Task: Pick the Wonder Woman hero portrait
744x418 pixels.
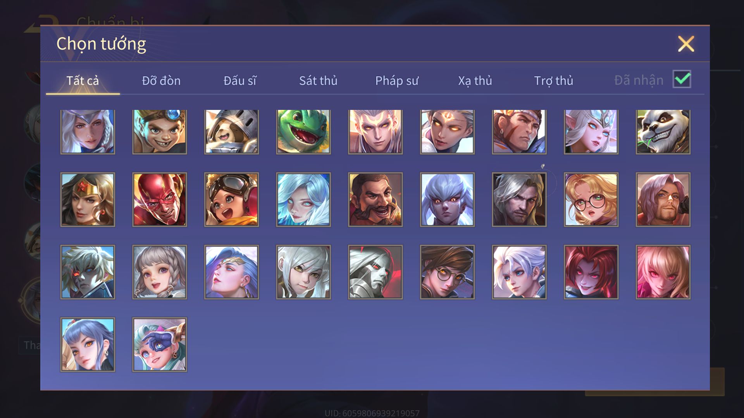Action: [88, 199]
